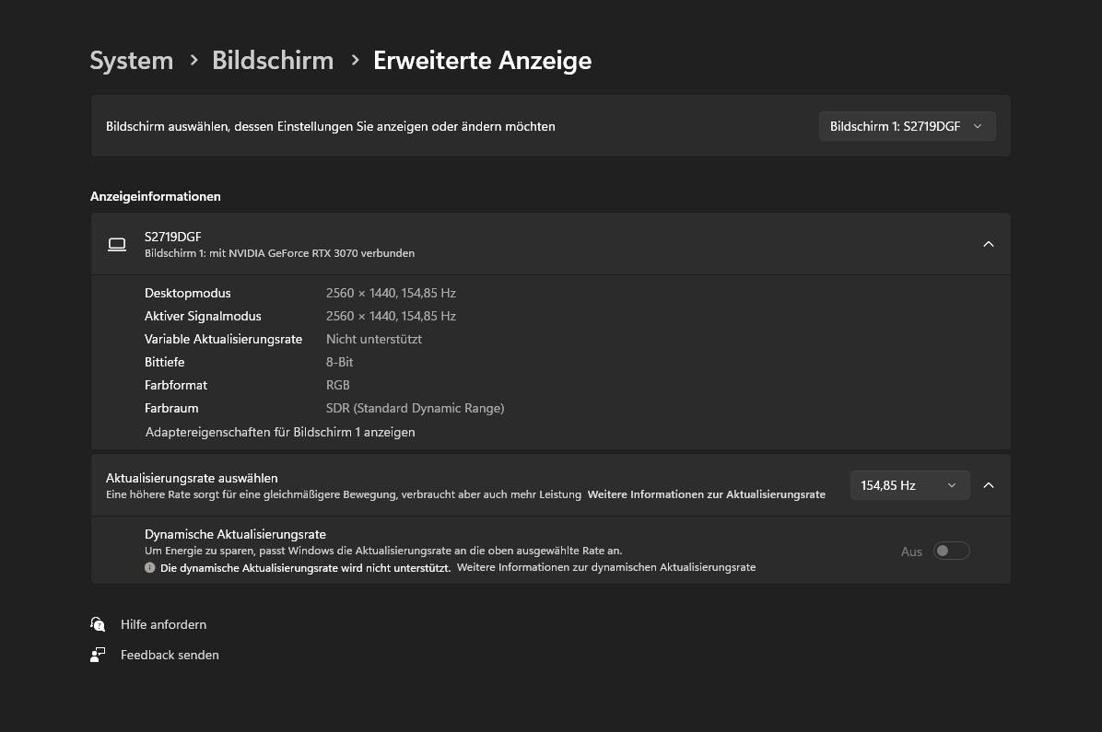The width and height of the screenshot is (1102, 732).
Task: Open Weitere Informationen zur Aktualisierungsrate
Action: (x=706, y=494)
